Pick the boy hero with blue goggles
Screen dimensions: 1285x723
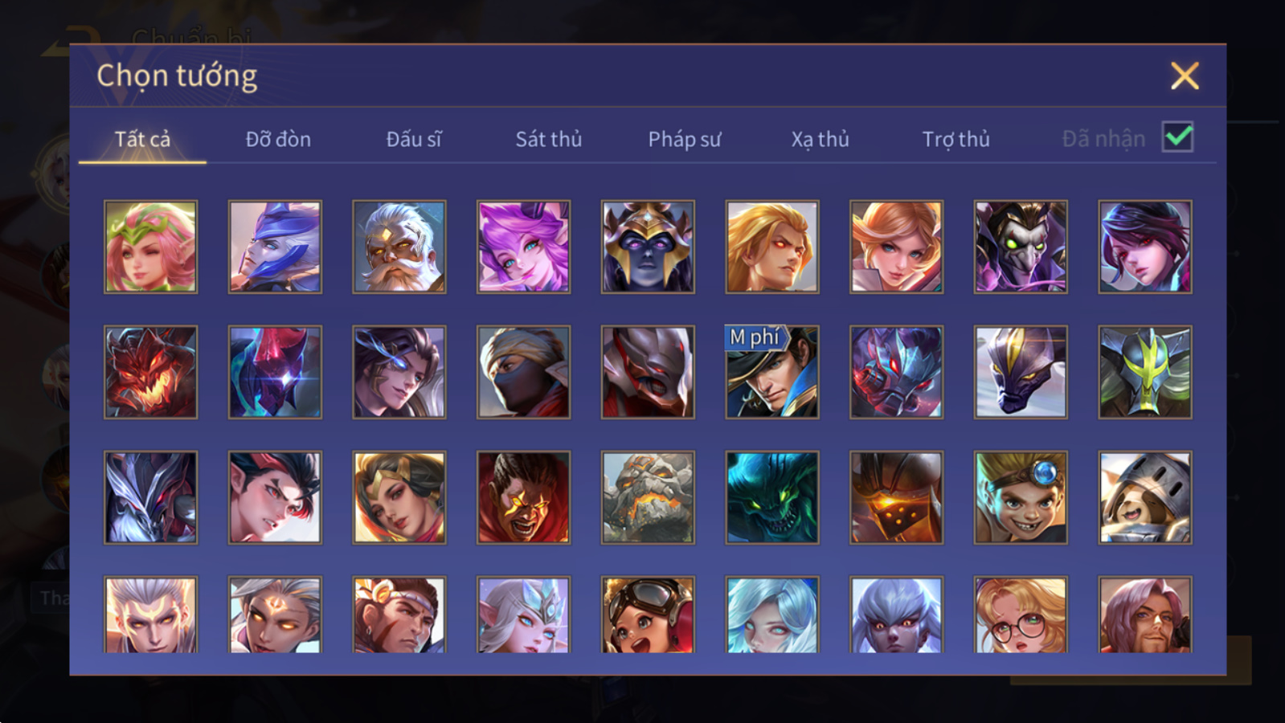(x=1021, y=497)
